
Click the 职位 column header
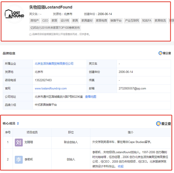pyautogui.click(x=71, y=132)
